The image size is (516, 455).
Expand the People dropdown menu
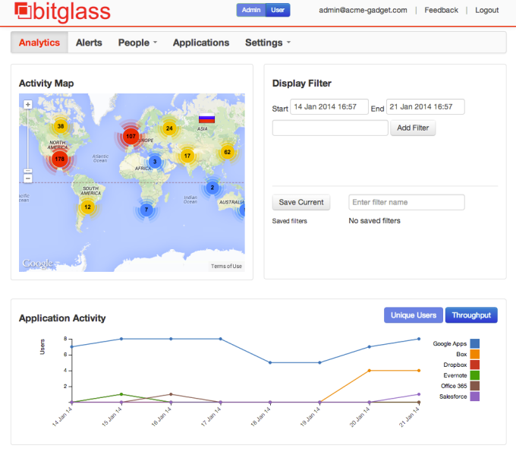[x=137, y=43]
